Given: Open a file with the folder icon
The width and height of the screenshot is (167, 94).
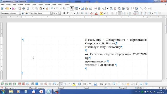Looking at the screenshot, I should [8, 8].
